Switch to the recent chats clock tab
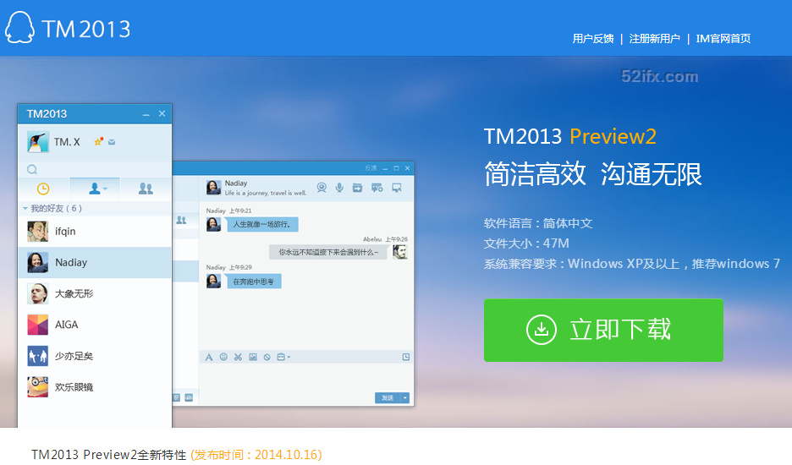The image size is (792, 465). tap(43, 189)
